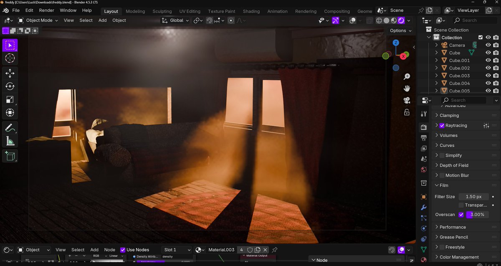
Task: Enable the Freestyle checkbox
Action: coord(442,247)
